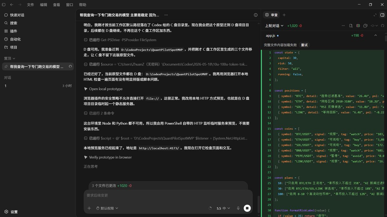Select the 审查 tab
Viewport: 387px width, 217px height.
271,15
